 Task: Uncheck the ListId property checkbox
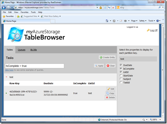(121, 72)
